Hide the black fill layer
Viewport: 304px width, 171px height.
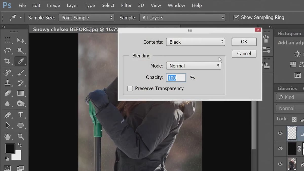(280, 148)
